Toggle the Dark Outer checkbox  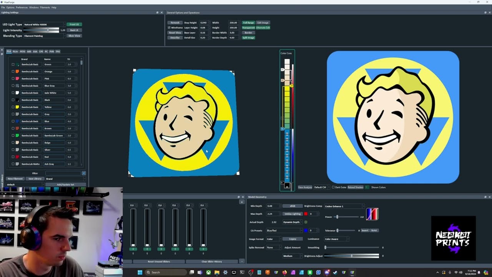point(333,187)
